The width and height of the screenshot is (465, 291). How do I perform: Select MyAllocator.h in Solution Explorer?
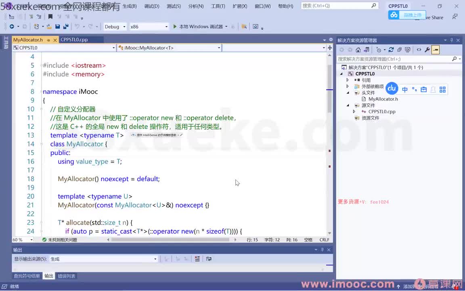383,99
